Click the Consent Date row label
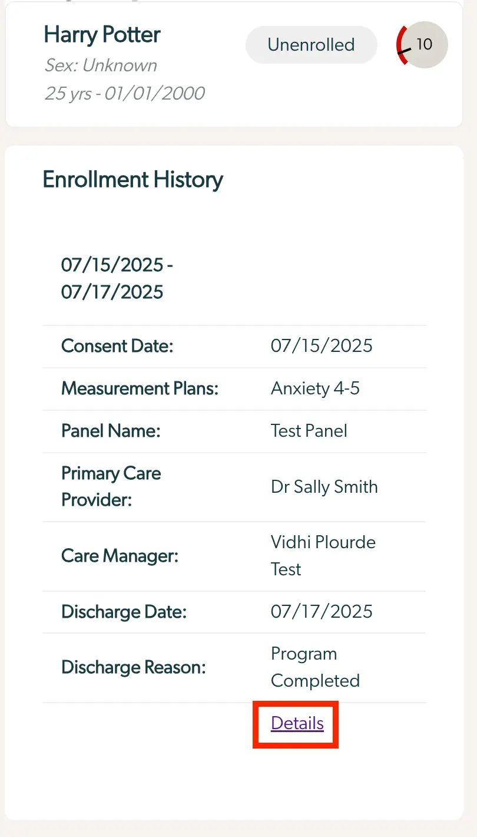The width and height of the screenshot is (477, 837). click(117, 346)
